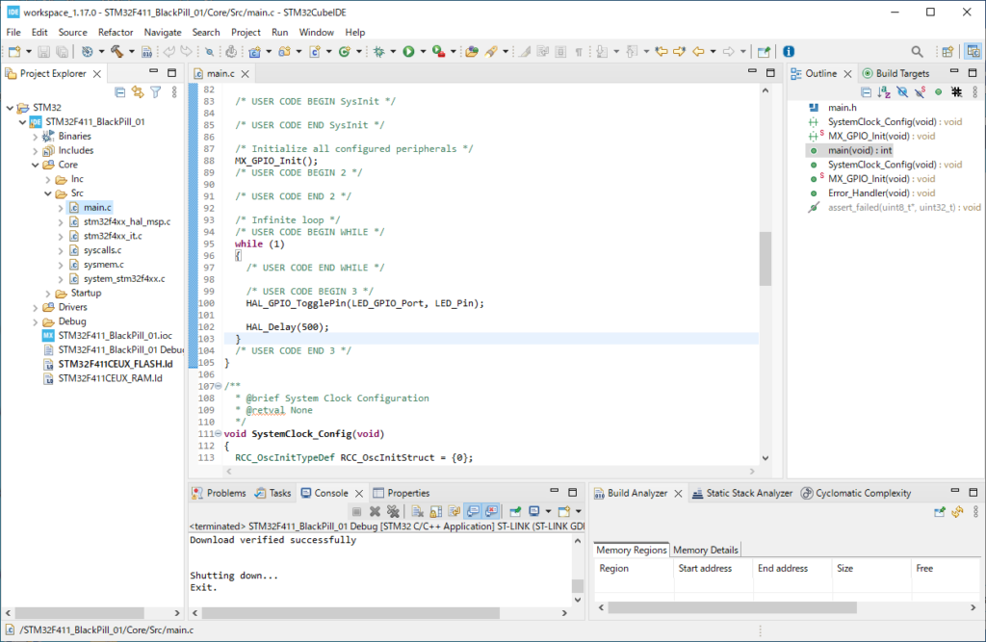This screenshot has height=642, width=986.
Task: Open the Project menu
Action: [x=246, y=32]
